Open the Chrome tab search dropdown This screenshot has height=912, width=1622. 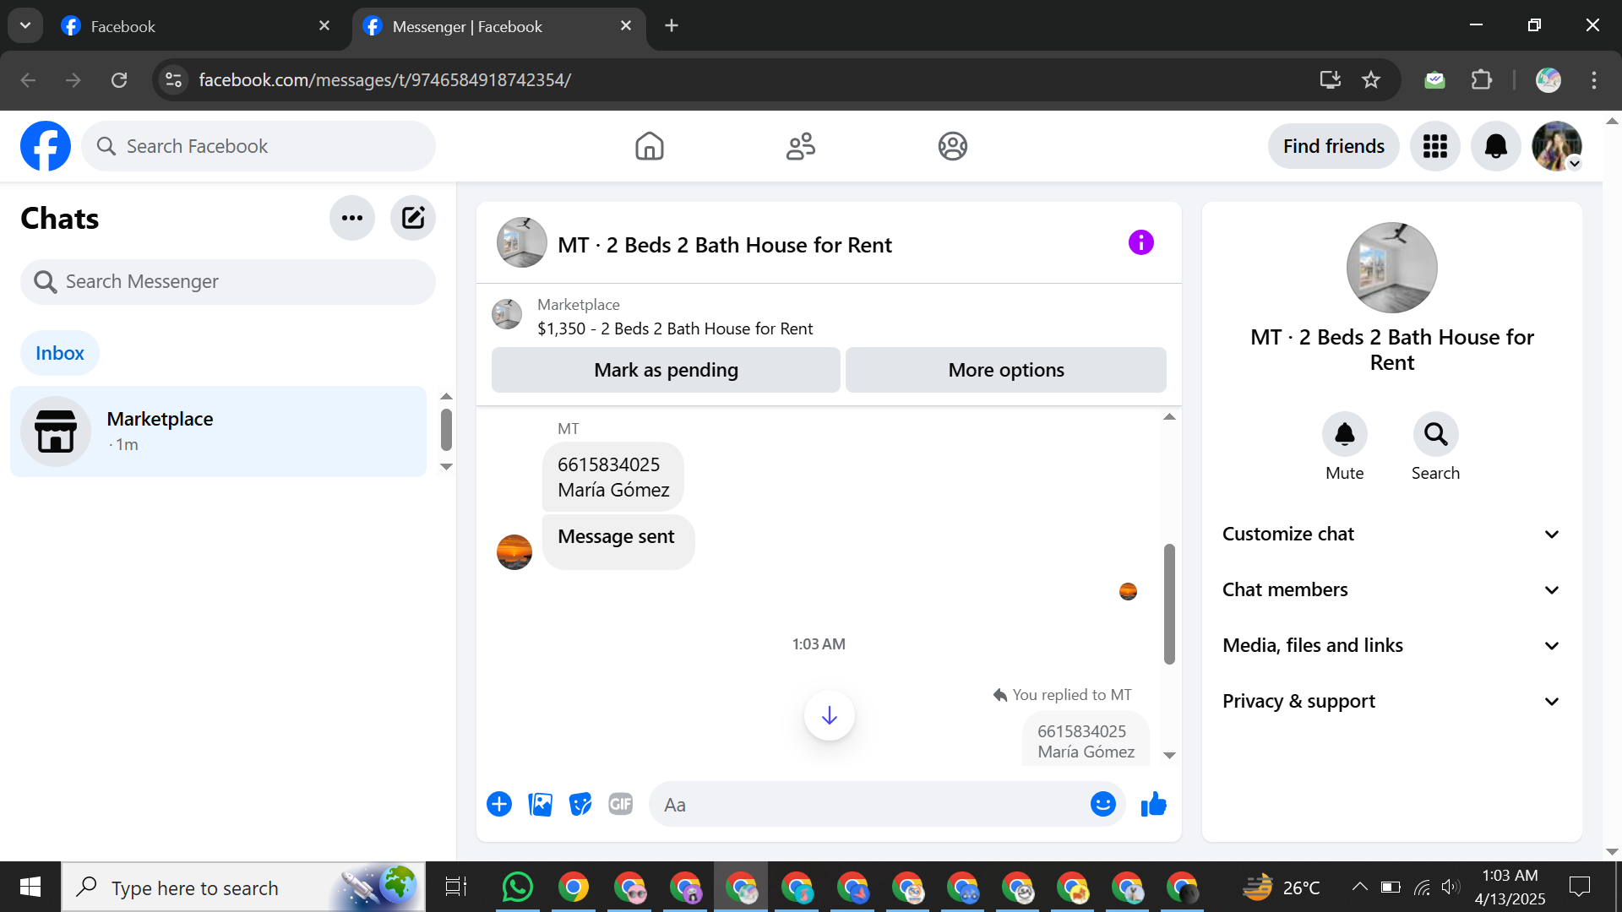[25, 25]
